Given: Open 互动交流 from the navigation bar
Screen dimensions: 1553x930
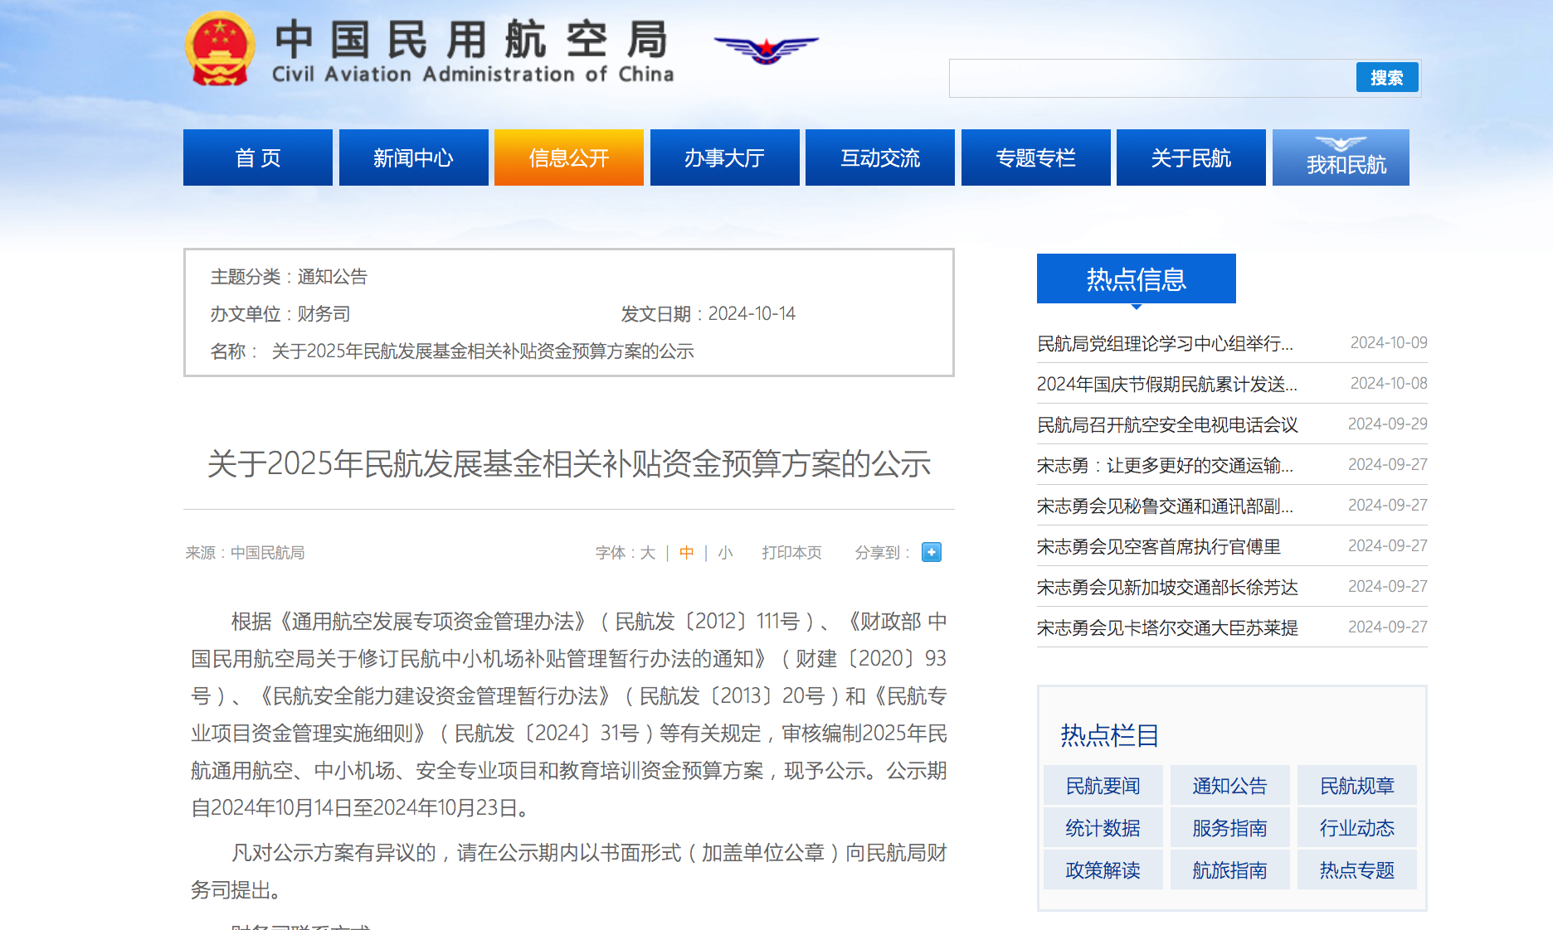Looking at the screenshot, I should (879, 157).
